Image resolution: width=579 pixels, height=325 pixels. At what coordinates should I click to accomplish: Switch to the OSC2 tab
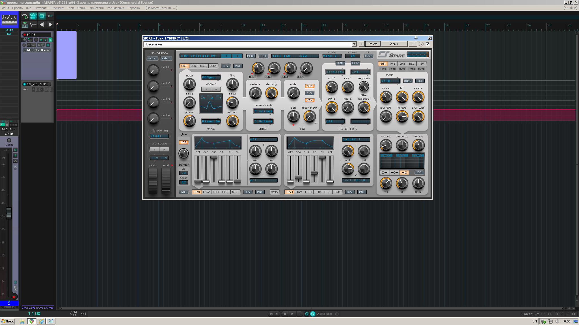click(x=194, y=66)
